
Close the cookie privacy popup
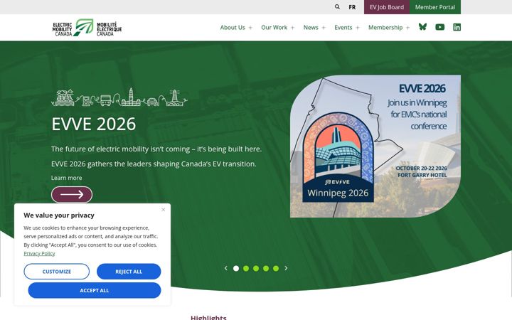[164, 210]
